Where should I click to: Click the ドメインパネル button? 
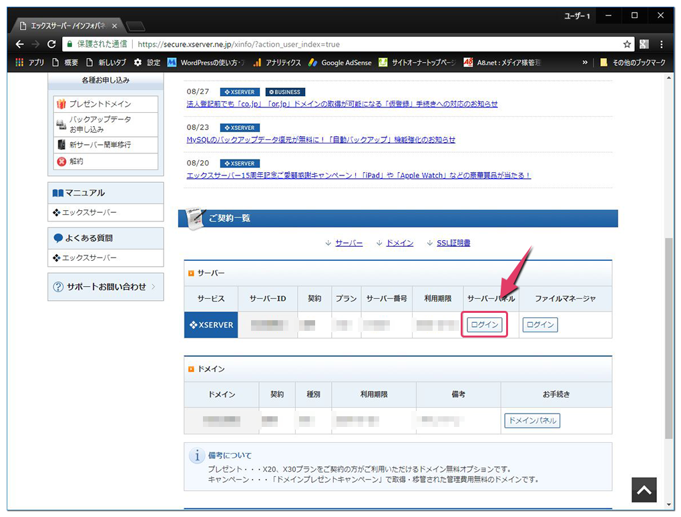pyautogui.click(x=532, y=421)
